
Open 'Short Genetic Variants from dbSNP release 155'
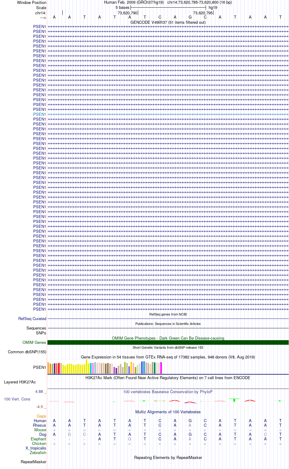click(x=168, y=347)
